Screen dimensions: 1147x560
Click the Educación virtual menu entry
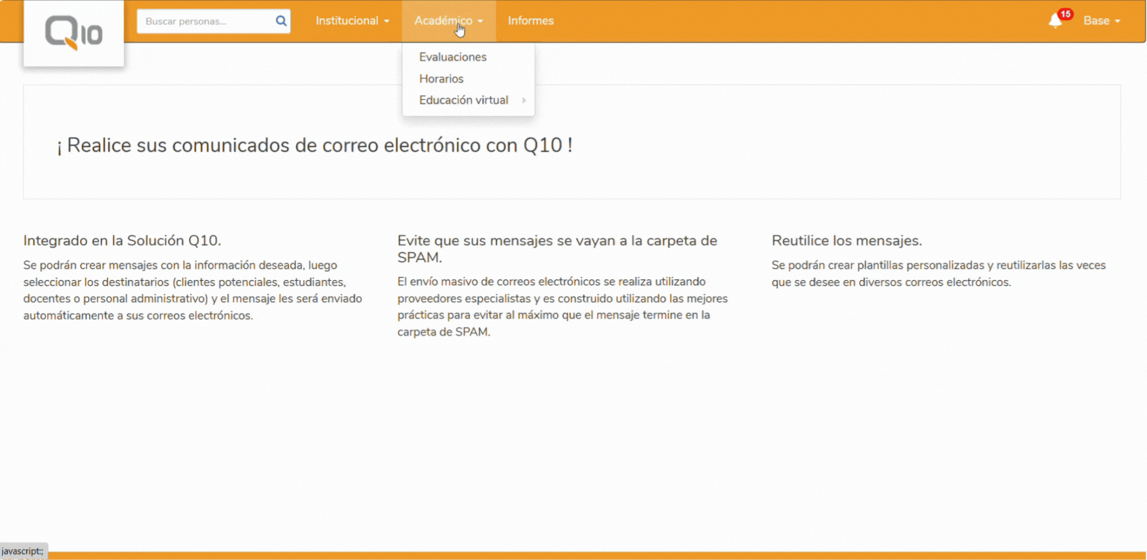pos(464,100)
